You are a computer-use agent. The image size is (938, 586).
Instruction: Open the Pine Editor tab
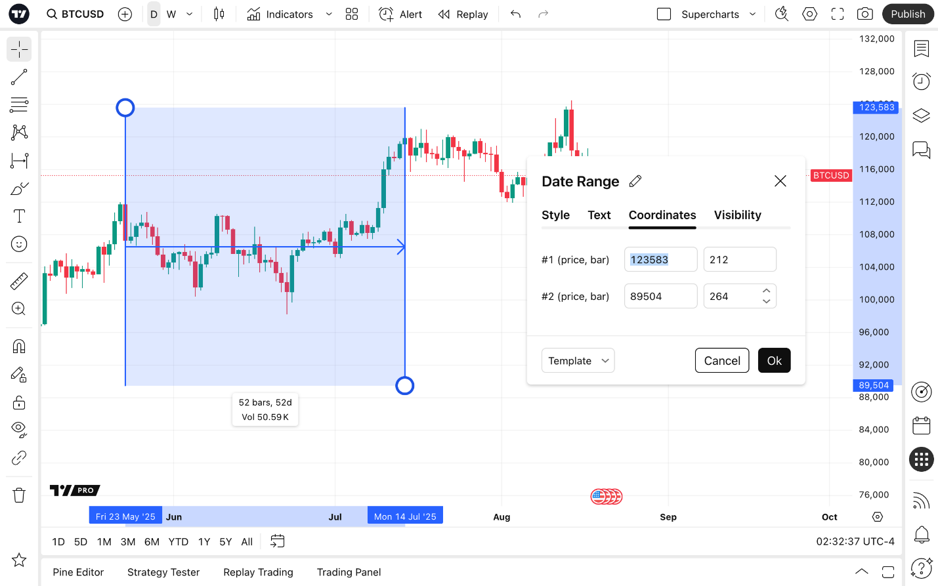coord(78,572)
